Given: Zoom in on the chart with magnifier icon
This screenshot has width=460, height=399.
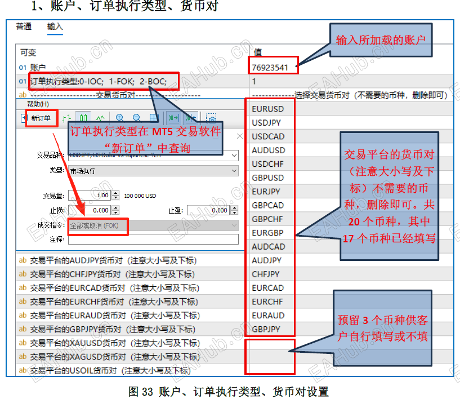Looking at the screenshot, I should pyautogui.click(x=120, y=117).
